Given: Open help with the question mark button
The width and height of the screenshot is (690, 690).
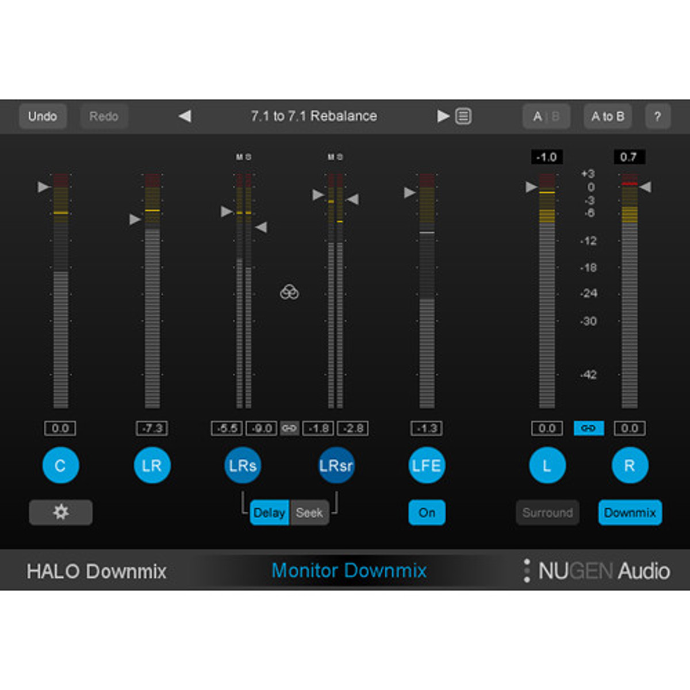Looking at the screenshot, I should 657,116.
